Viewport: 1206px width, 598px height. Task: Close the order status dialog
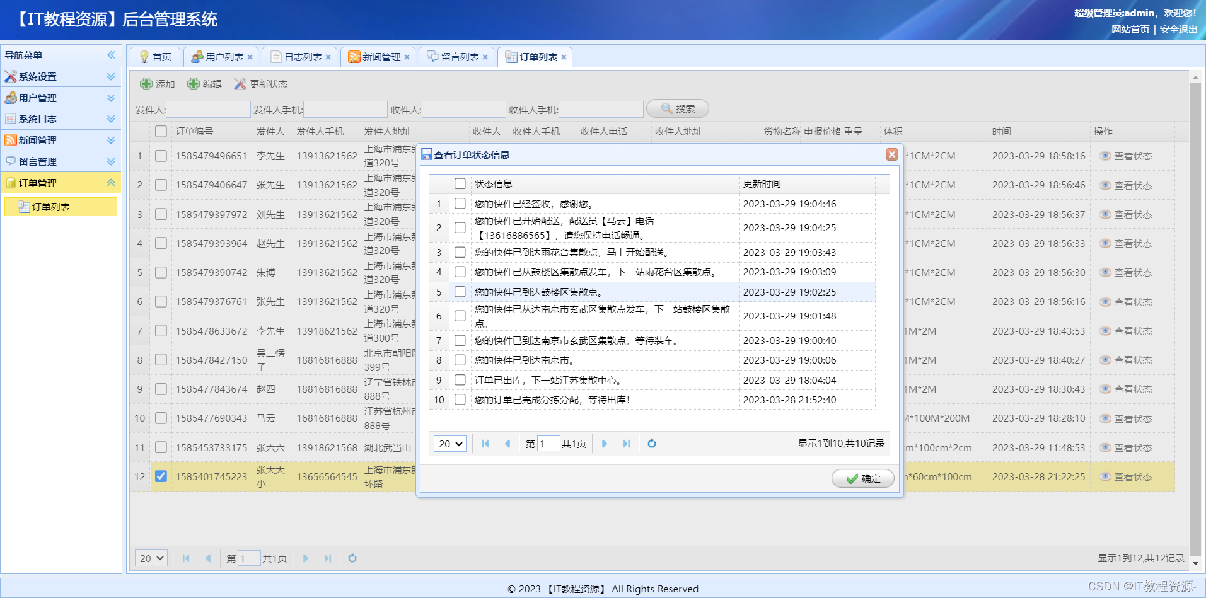click(892, 154)
